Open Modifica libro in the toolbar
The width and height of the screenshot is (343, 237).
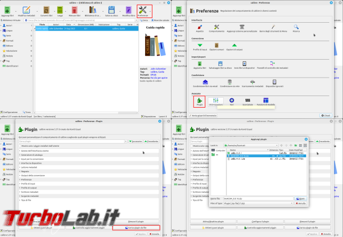tap(129, 12)
